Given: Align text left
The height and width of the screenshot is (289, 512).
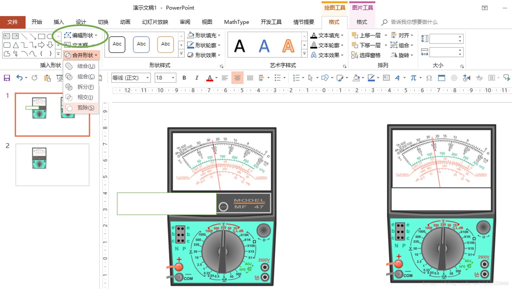Looking at the screenshot, I should pos(225,78).
